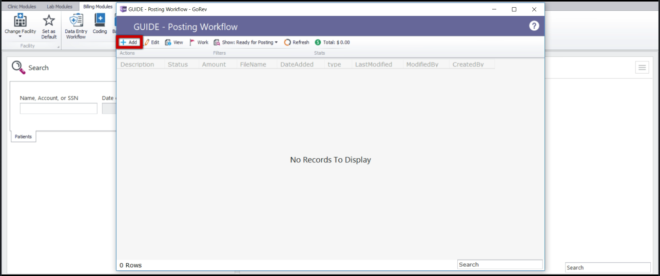Open the View toolbar item
The image size is (660, 276).
pyautogui.click(x=174, y=43)
